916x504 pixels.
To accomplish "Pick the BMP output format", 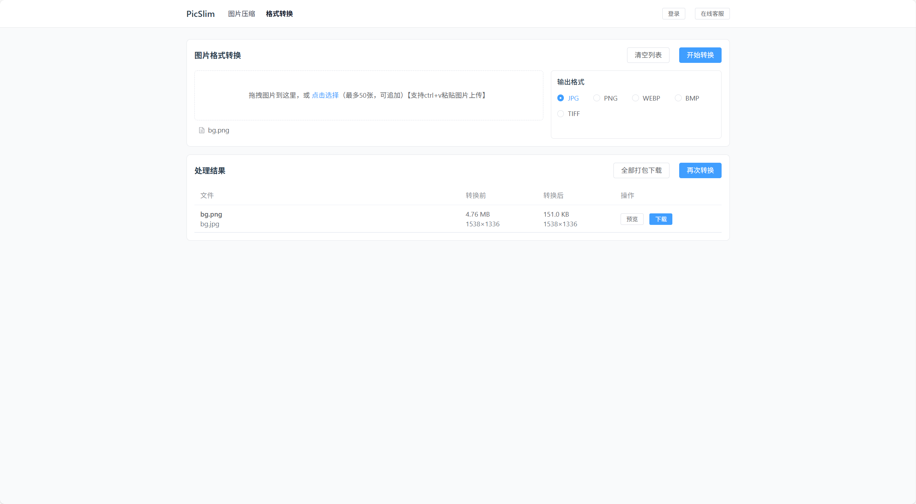I will [678, 98].
